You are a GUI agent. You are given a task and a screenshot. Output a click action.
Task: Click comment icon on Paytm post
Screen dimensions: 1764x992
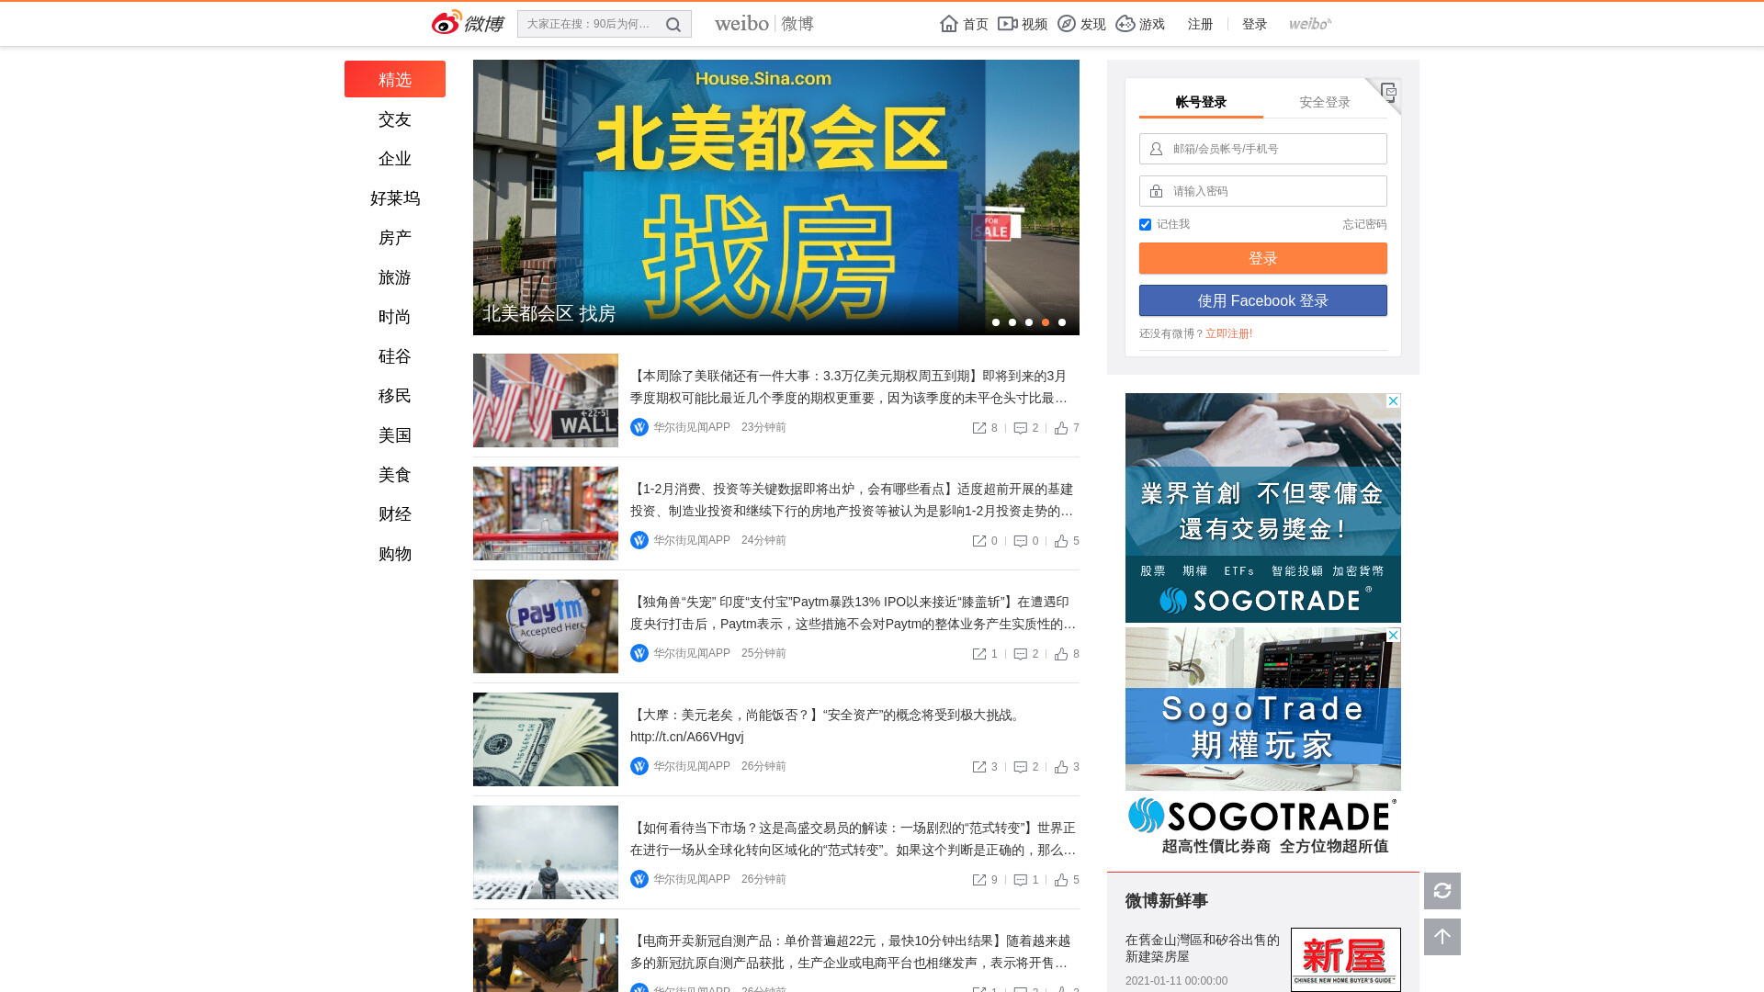pyautogui.click(x=1020, y=654)
